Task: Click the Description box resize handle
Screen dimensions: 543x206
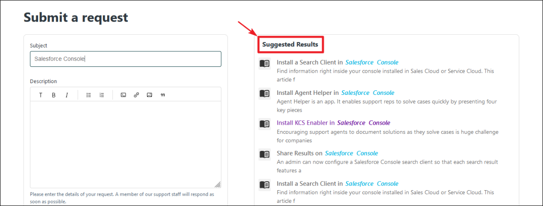Action: pos(218,184)
